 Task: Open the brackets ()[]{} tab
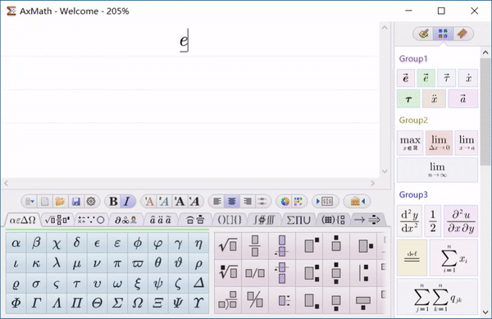point(230,220)
